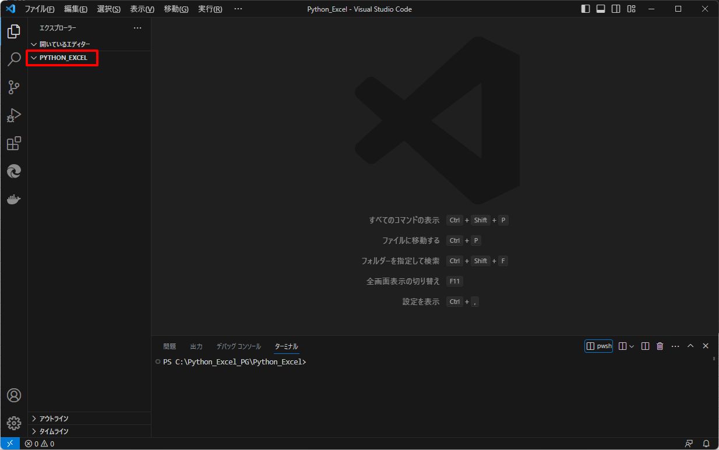
Task: Click フォルダーを指定して検索 hint text
Action: click(x=400, y=261)
